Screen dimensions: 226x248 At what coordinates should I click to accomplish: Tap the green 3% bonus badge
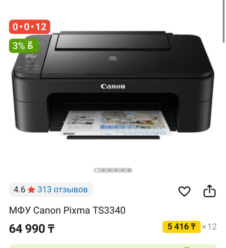(24, 46)
